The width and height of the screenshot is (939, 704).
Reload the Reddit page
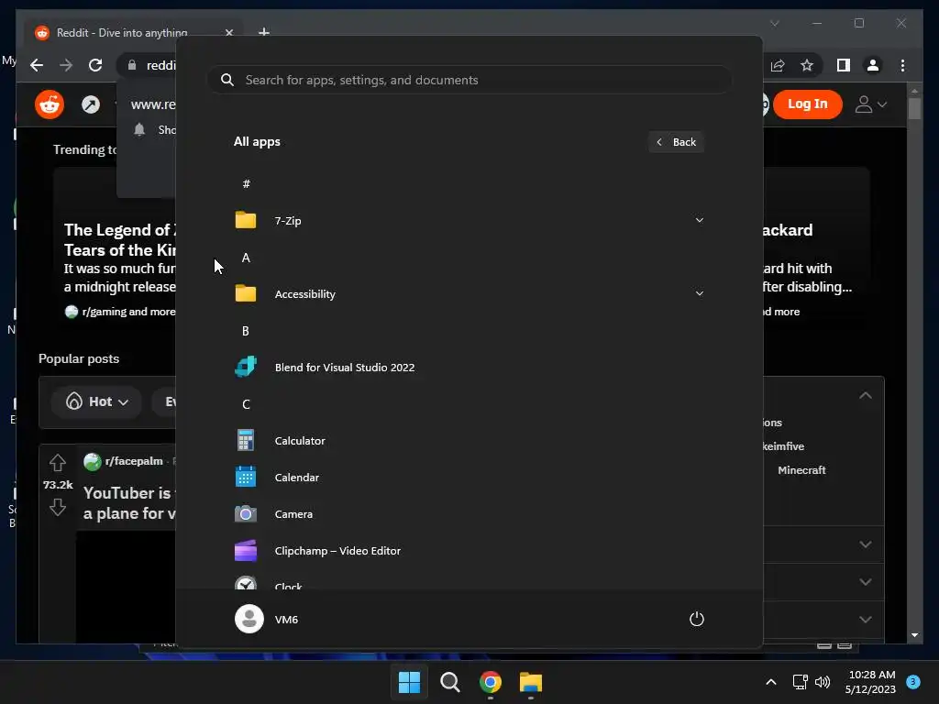click(95, 65)
